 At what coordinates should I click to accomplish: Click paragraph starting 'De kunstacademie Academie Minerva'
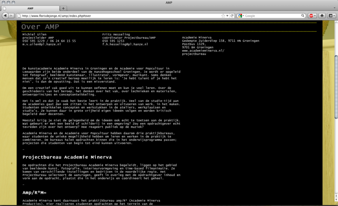(x=101, y=75)
